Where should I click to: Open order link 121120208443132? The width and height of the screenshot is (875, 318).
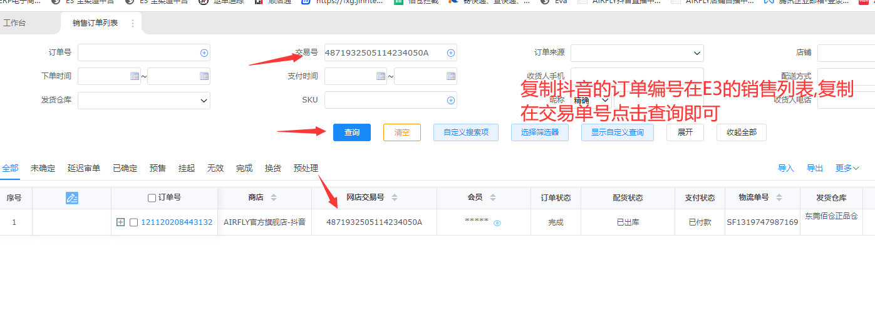(x=177, y=222)
